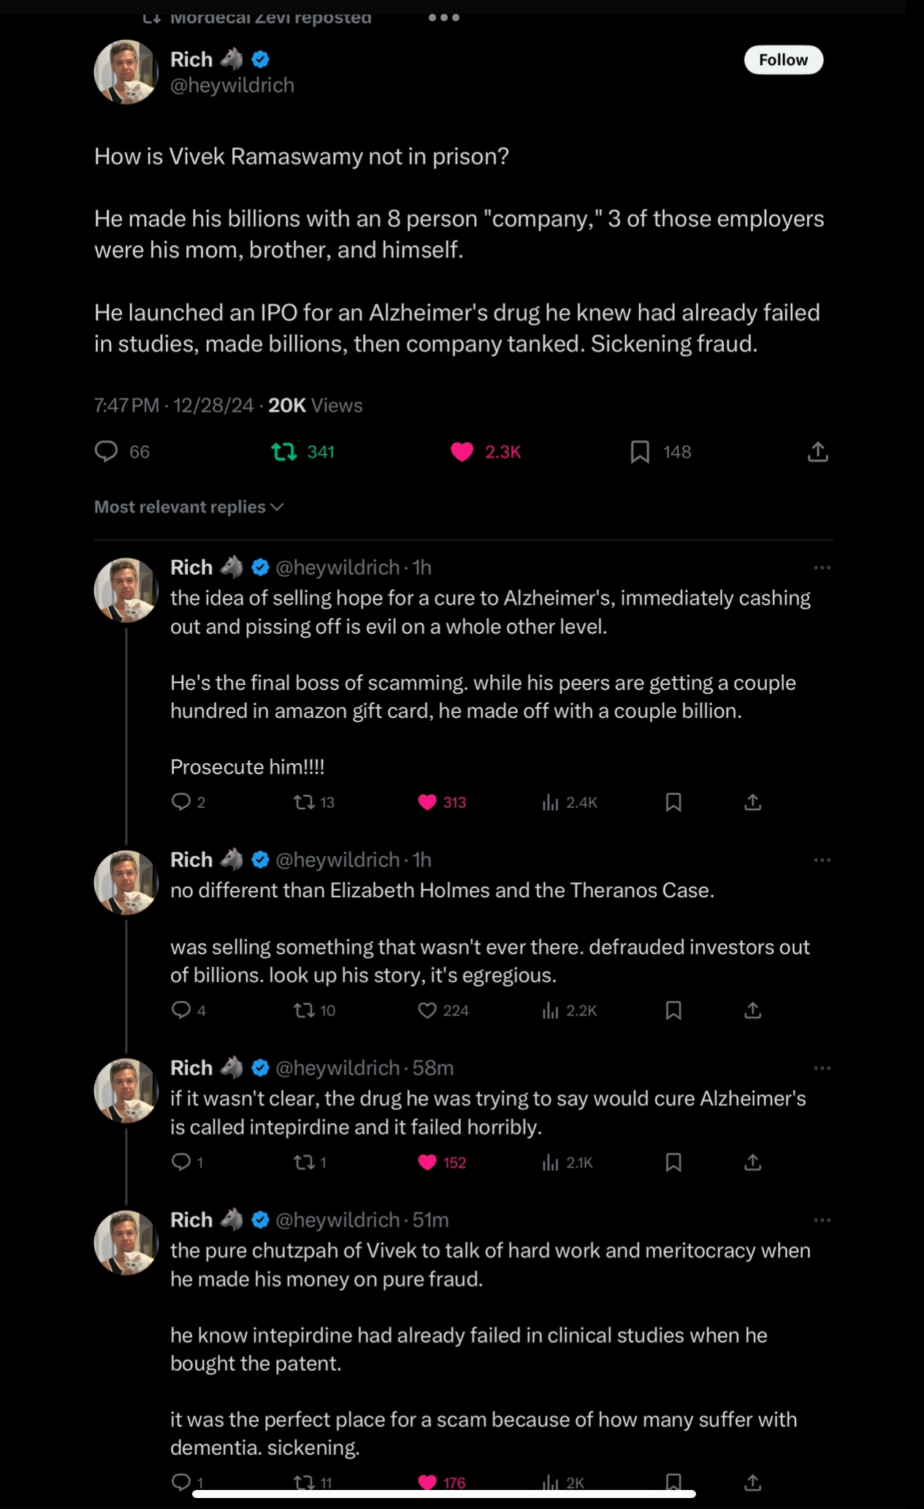Open reply on the main tweet with 66 comments
Viewport: 924px width, 1509px height.
107,452
